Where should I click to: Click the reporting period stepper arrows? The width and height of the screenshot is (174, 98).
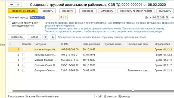pos(65,17)
